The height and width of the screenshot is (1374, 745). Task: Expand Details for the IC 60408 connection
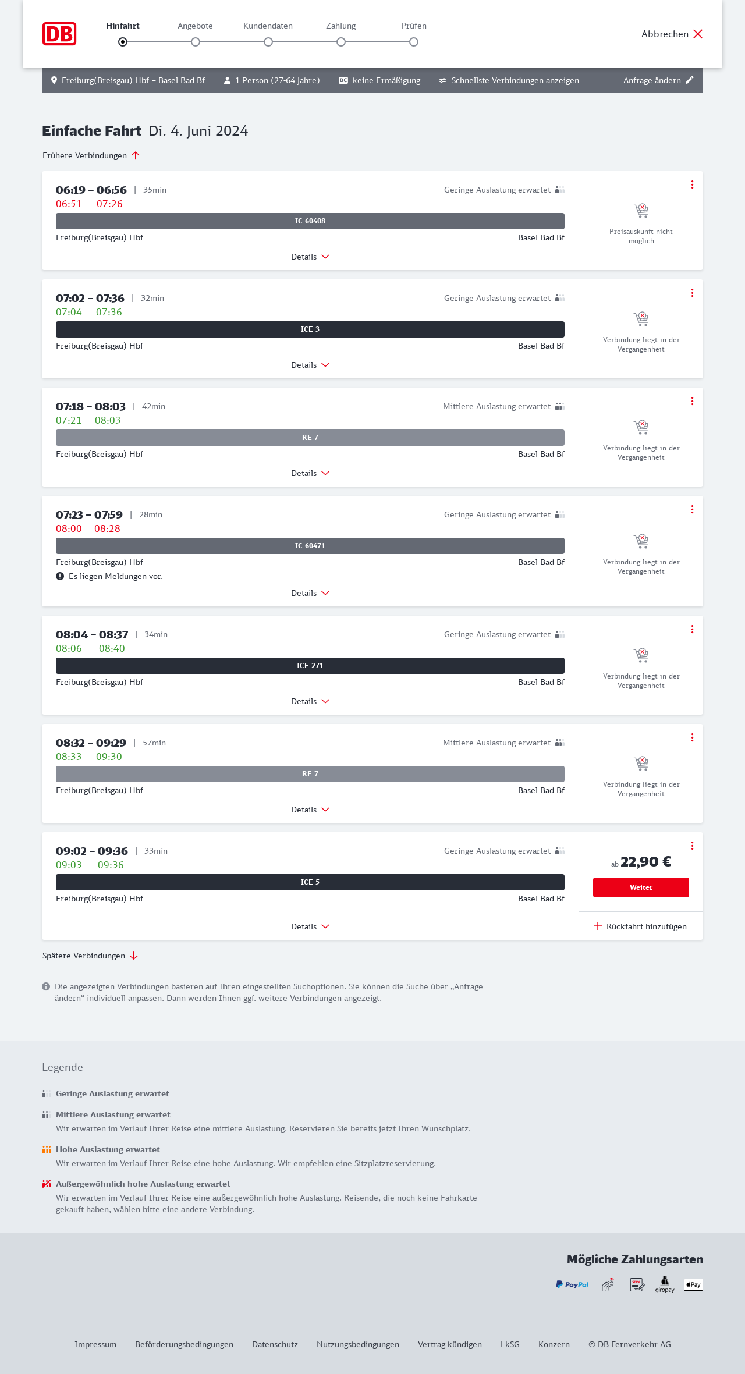[310, 257]
